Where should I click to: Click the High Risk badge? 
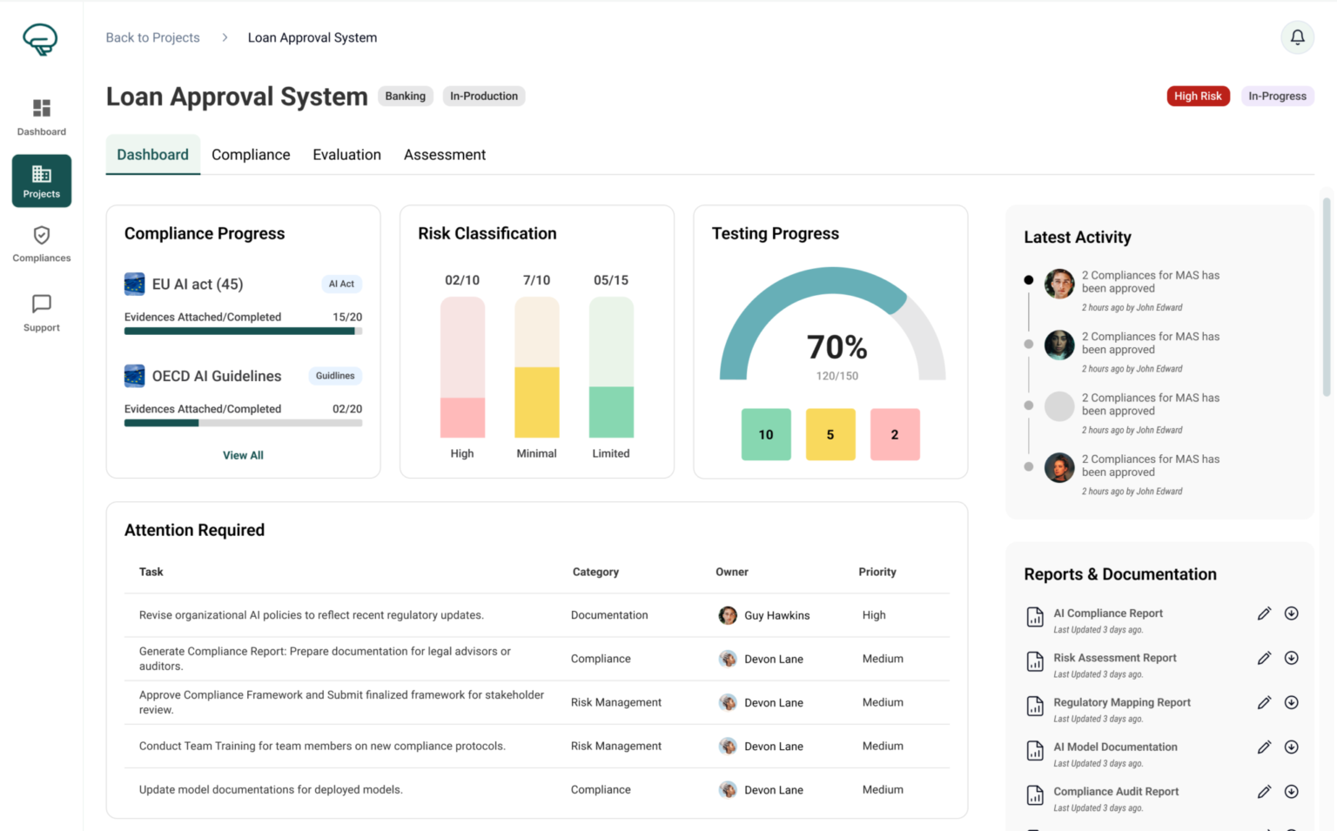(1199, 96)
